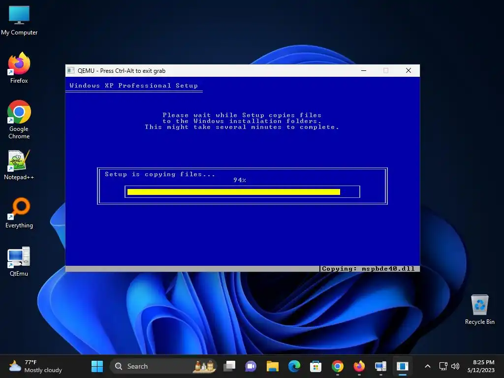Switch to the QEMU window taskbar icon

(403, 366)
